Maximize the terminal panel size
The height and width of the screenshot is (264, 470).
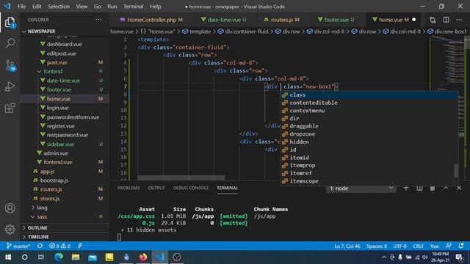[x=446, y=188]
